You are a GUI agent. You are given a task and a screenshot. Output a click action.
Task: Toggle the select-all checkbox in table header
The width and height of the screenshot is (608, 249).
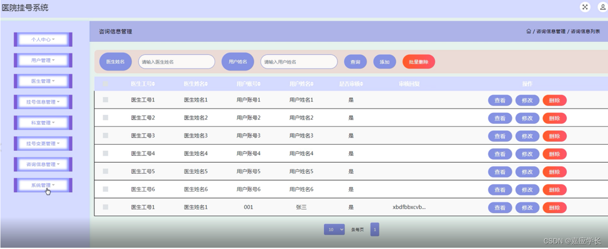click(106, 84)
